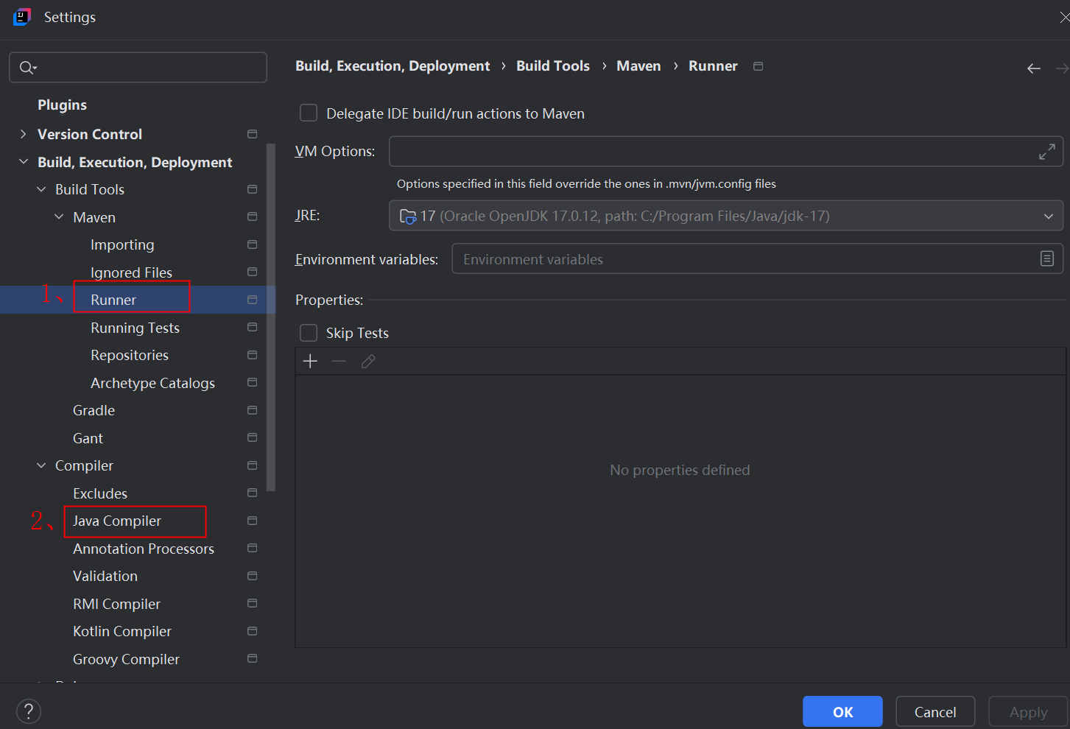Image resolution: width=1070 pixels, height=729 pixels.
Task: Open the Groovy Compiler page
Action: tap(126, 659)
